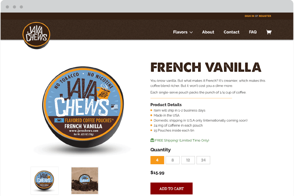Click the Register link

[265, 16]
